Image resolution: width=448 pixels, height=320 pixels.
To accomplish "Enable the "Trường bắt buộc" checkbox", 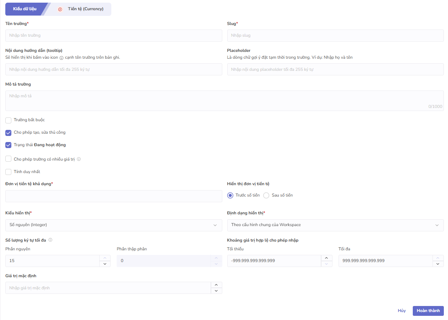I will (x=8, y=120).
